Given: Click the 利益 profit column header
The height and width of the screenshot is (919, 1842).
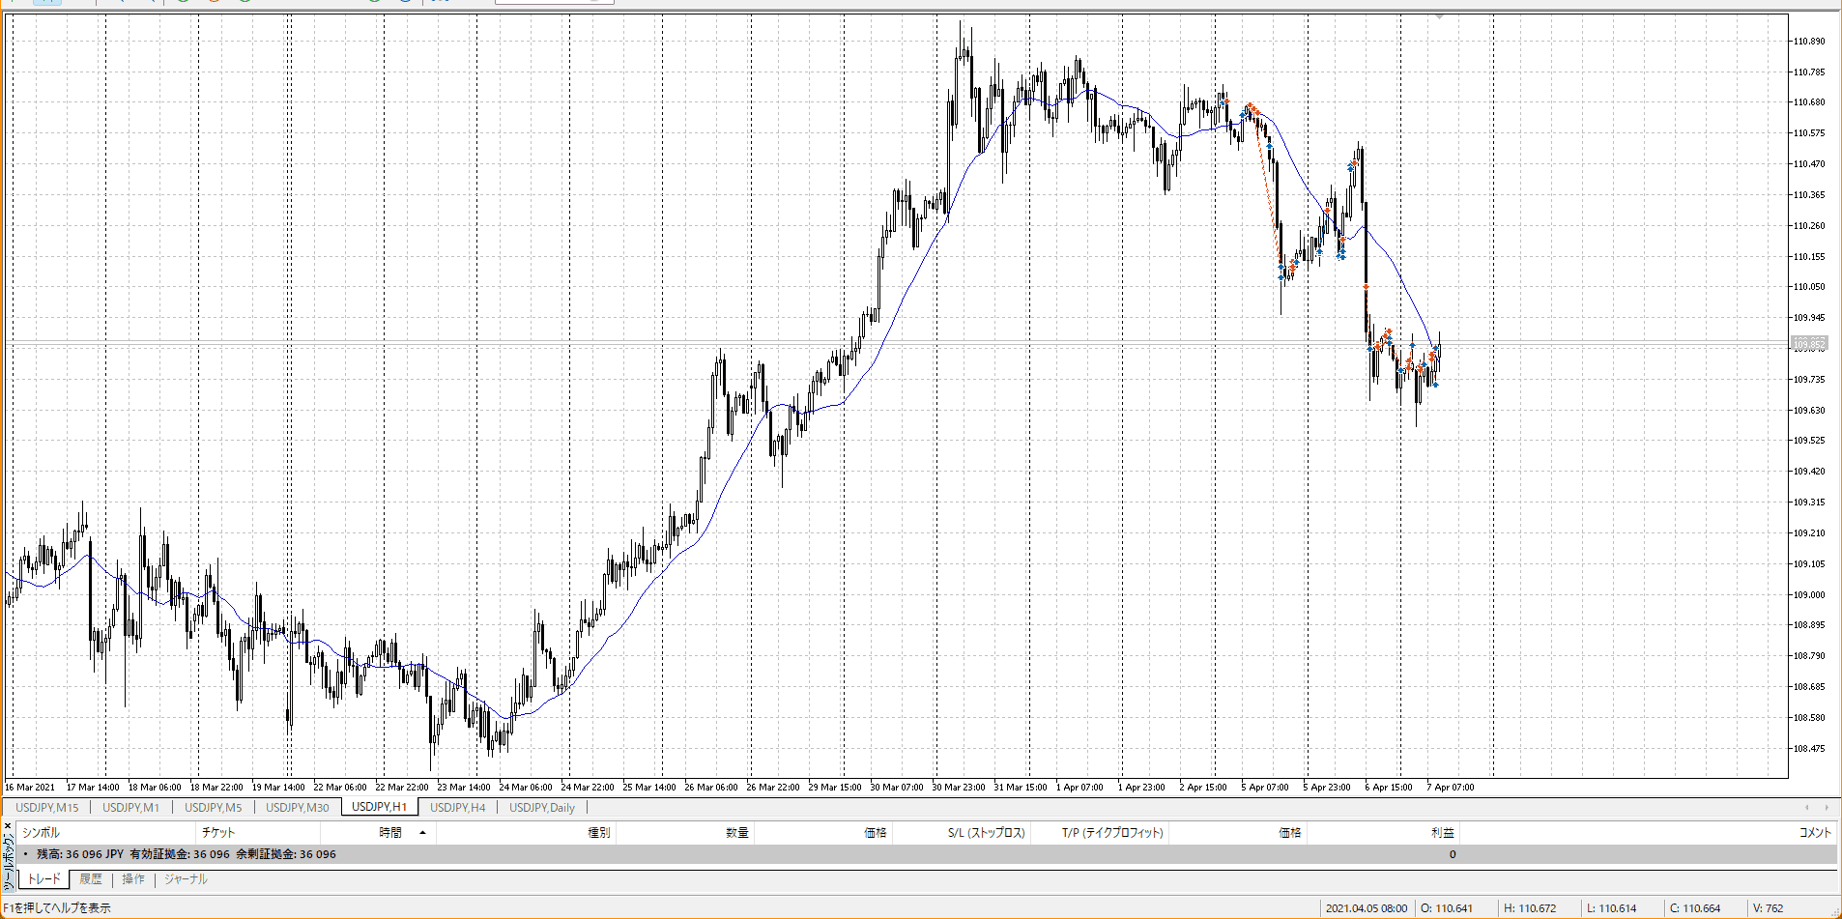Looking at the screenshot, I should click(1442, 832).
